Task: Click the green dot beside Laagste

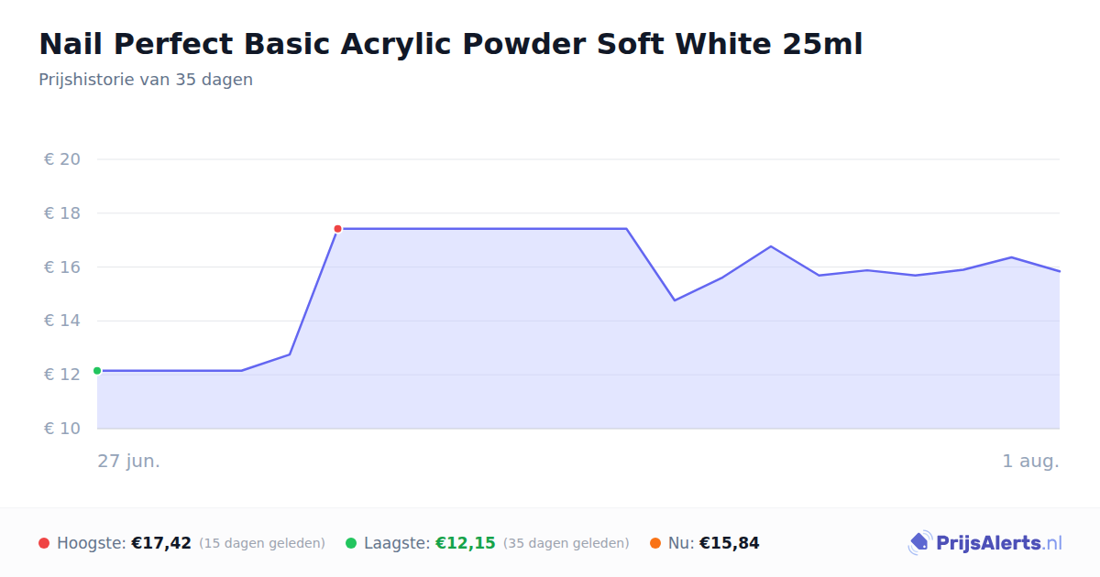Action: 351,543
